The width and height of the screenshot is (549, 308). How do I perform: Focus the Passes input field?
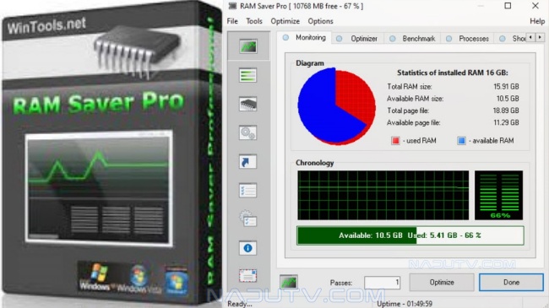[x=382, y=283]
